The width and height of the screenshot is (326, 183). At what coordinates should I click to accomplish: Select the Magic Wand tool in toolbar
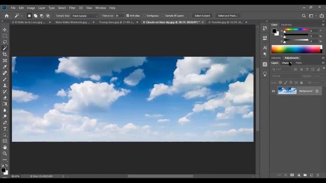[x=5, y=48]
